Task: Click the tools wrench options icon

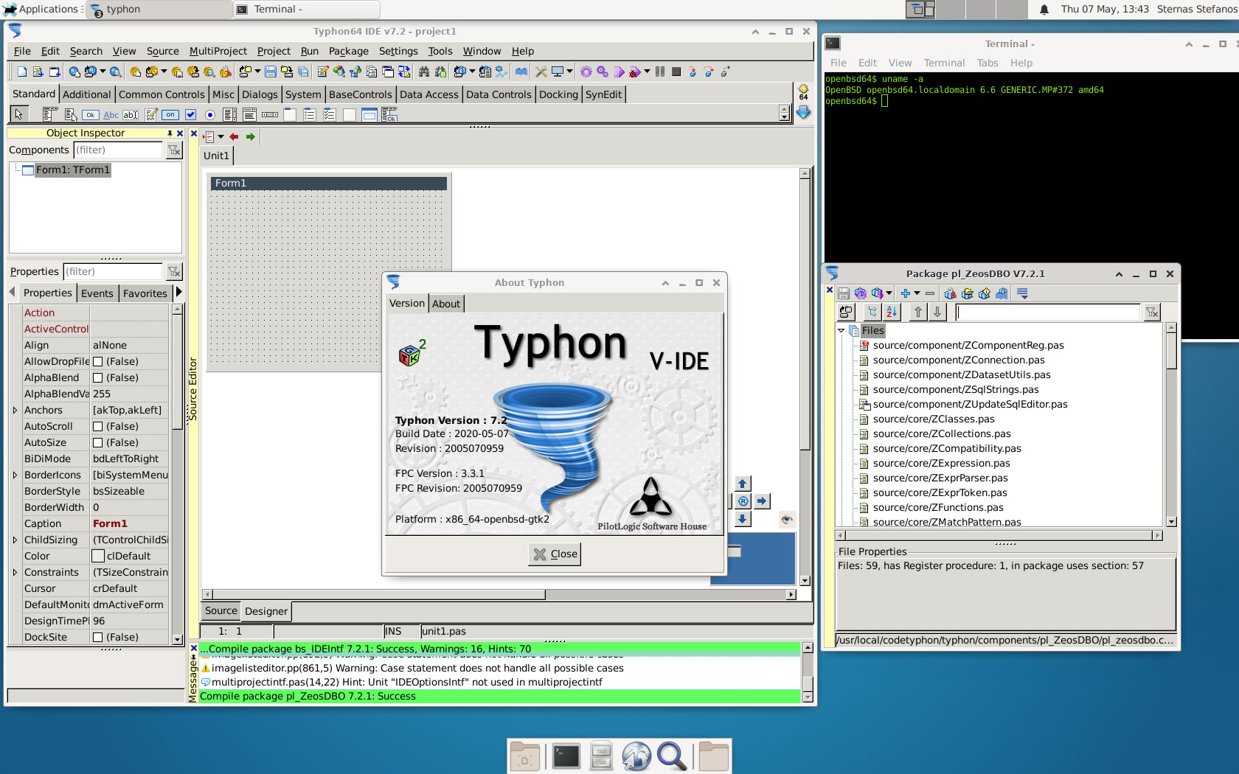Action: 541,72
